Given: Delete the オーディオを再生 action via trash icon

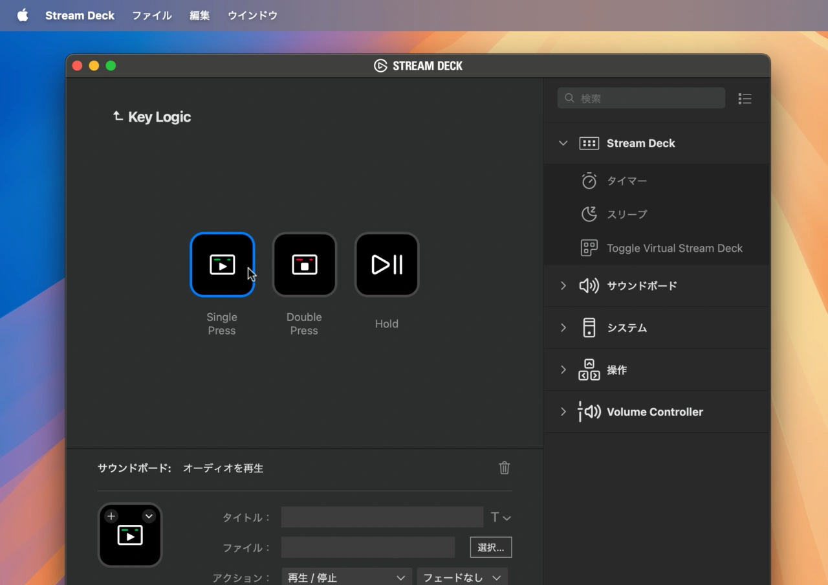Looking at the screenshot, I should [x=504, y=468].
